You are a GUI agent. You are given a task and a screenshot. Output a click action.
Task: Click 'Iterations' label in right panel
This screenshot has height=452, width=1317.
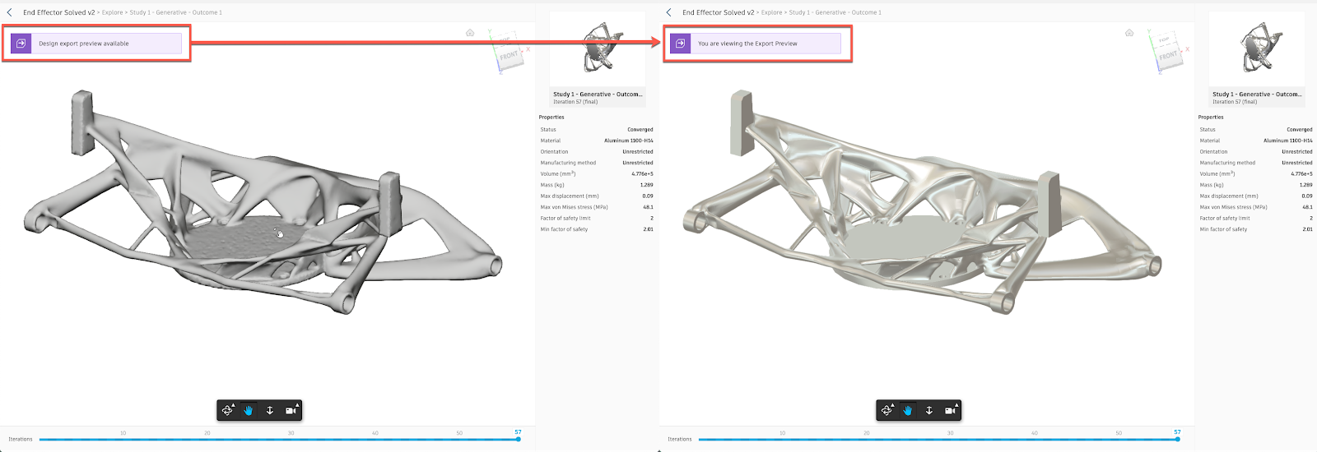pyautogui.click(x=680, y=439)
